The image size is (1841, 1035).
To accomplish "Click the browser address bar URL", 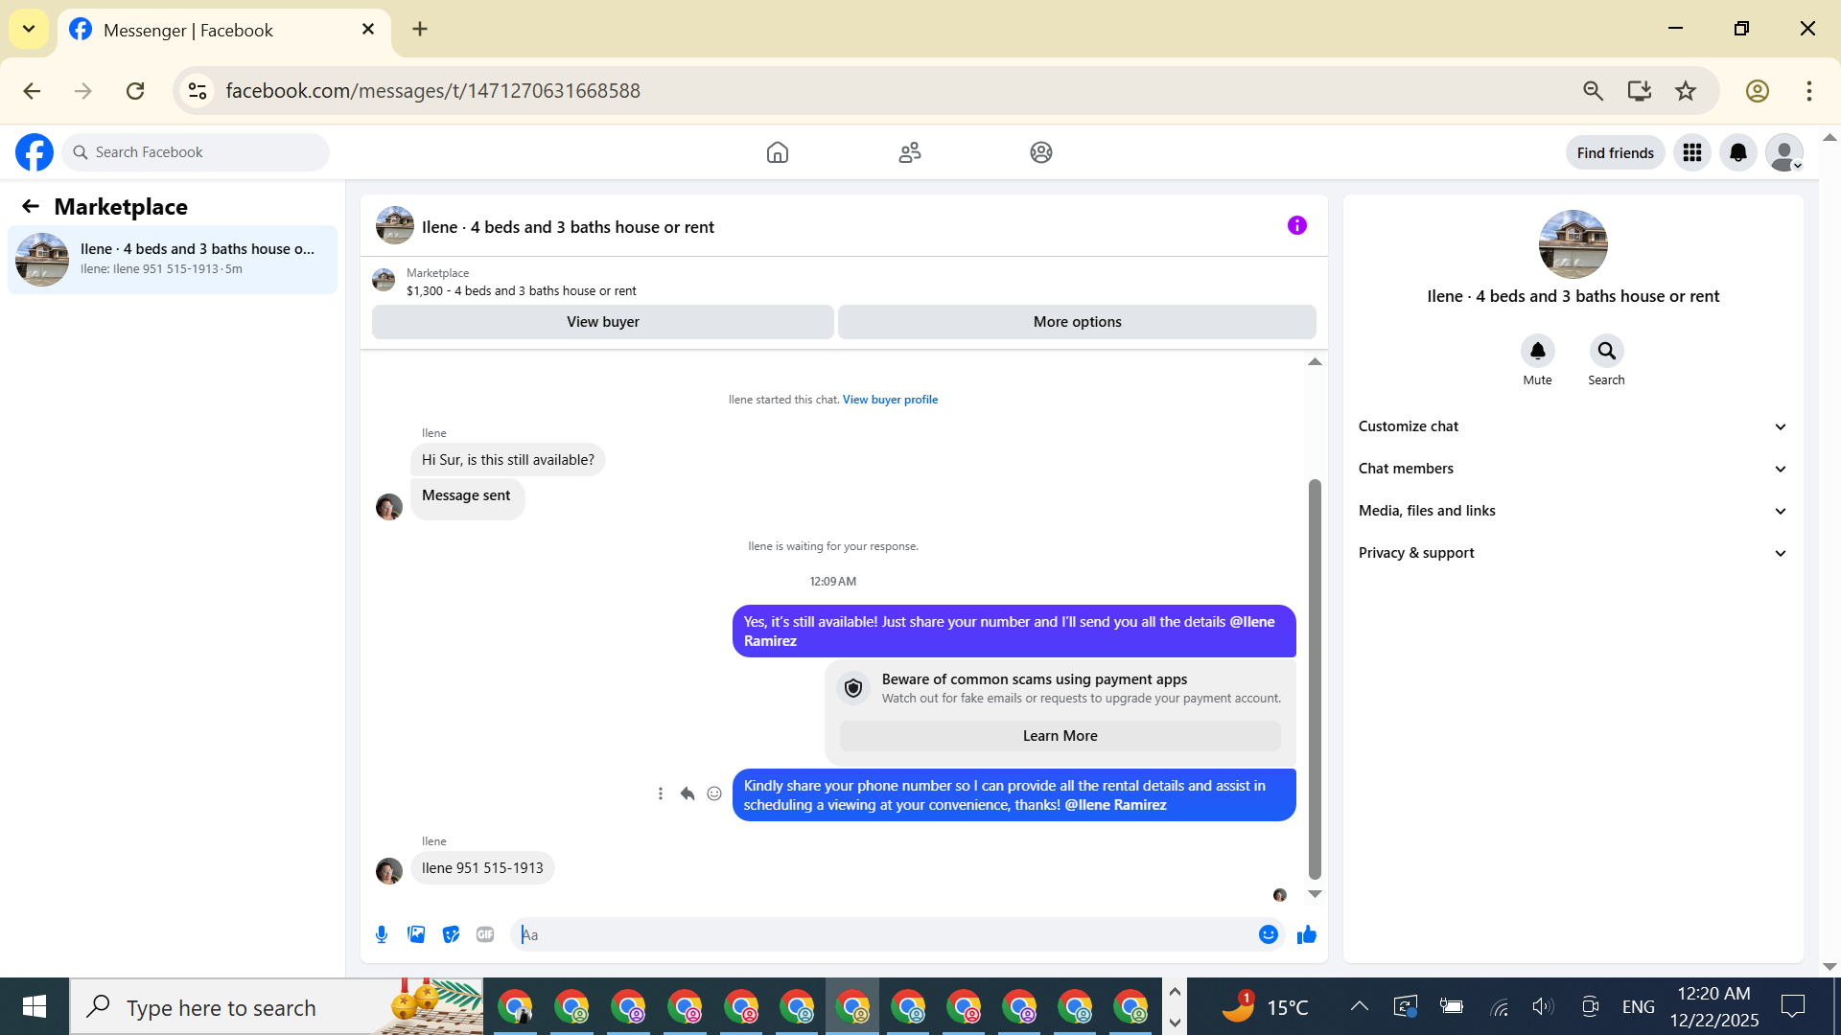I will click(x=432, y=91).
